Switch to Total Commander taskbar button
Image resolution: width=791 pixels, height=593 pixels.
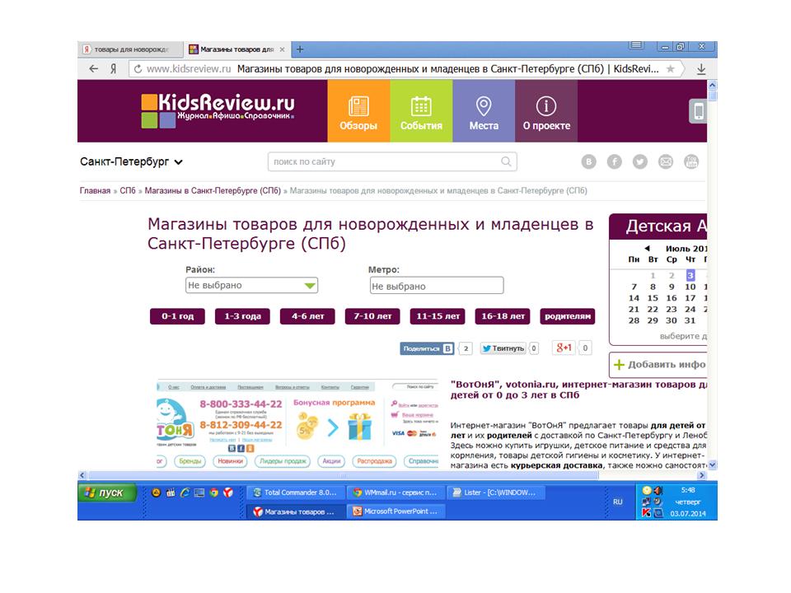[295, 493]
